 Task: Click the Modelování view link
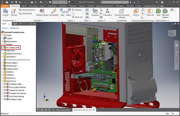click(x=14, y=28)
